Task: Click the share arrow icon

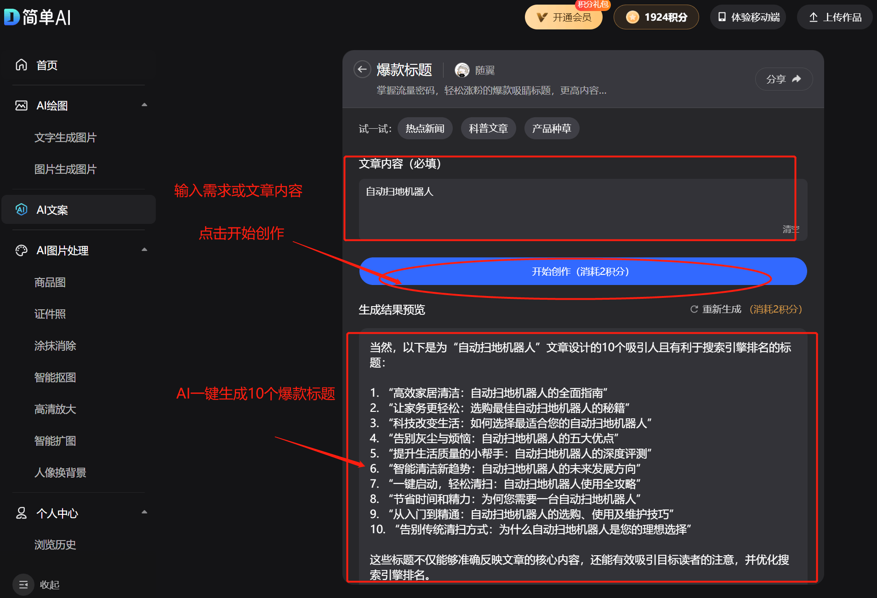Action: coord(797,79)
